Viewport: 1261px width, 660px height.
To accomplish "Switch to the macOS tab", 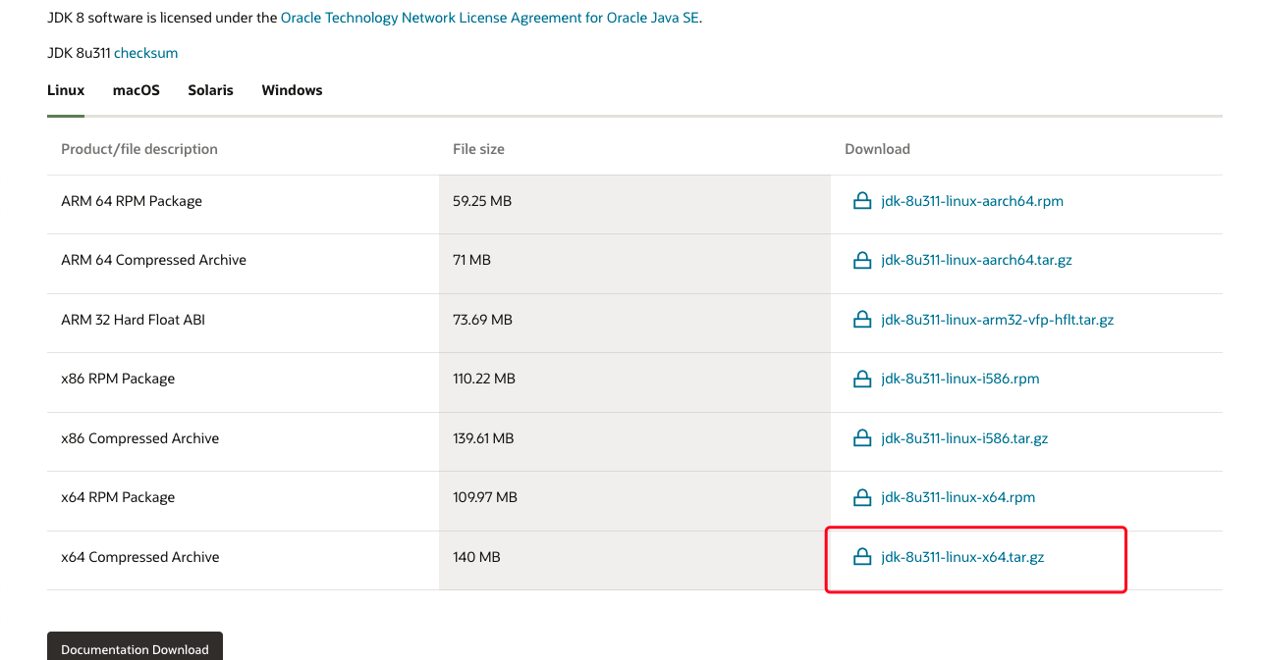I will (x=136, y=90).
